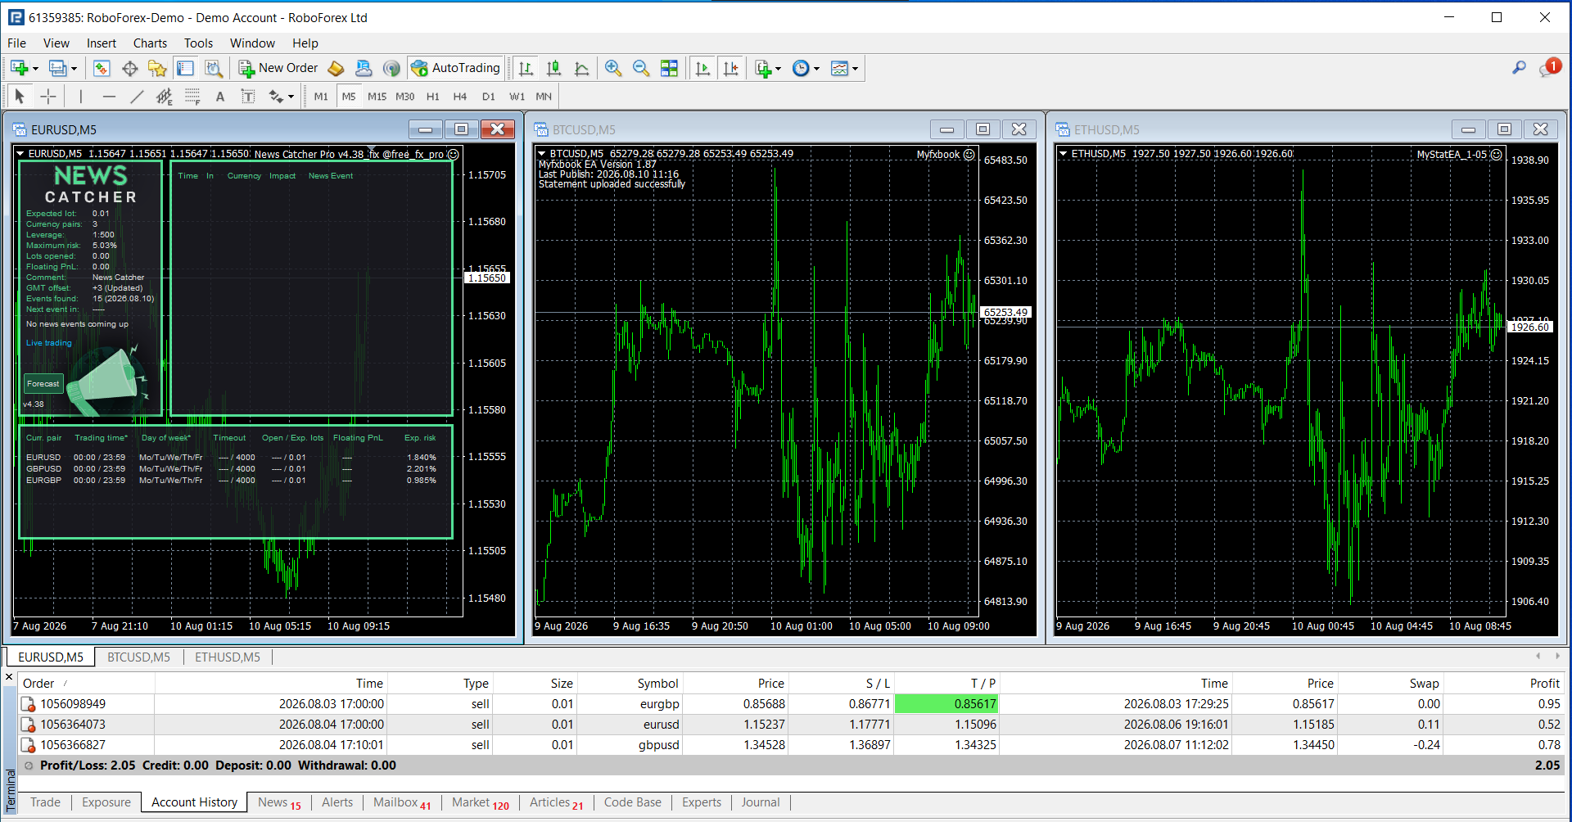Image resolution: width=1572 pixels, height=822 pixels.
Task: Click the Zoom In magnifier icon
Action: point(613,69)
